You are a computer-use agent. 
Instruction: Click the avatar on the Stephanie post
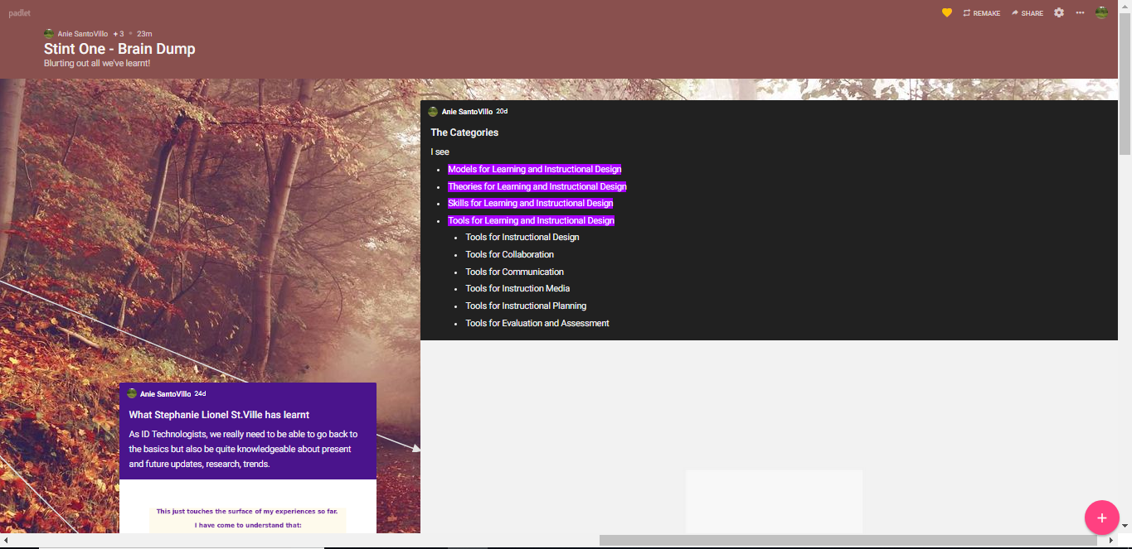coord(132,394)
